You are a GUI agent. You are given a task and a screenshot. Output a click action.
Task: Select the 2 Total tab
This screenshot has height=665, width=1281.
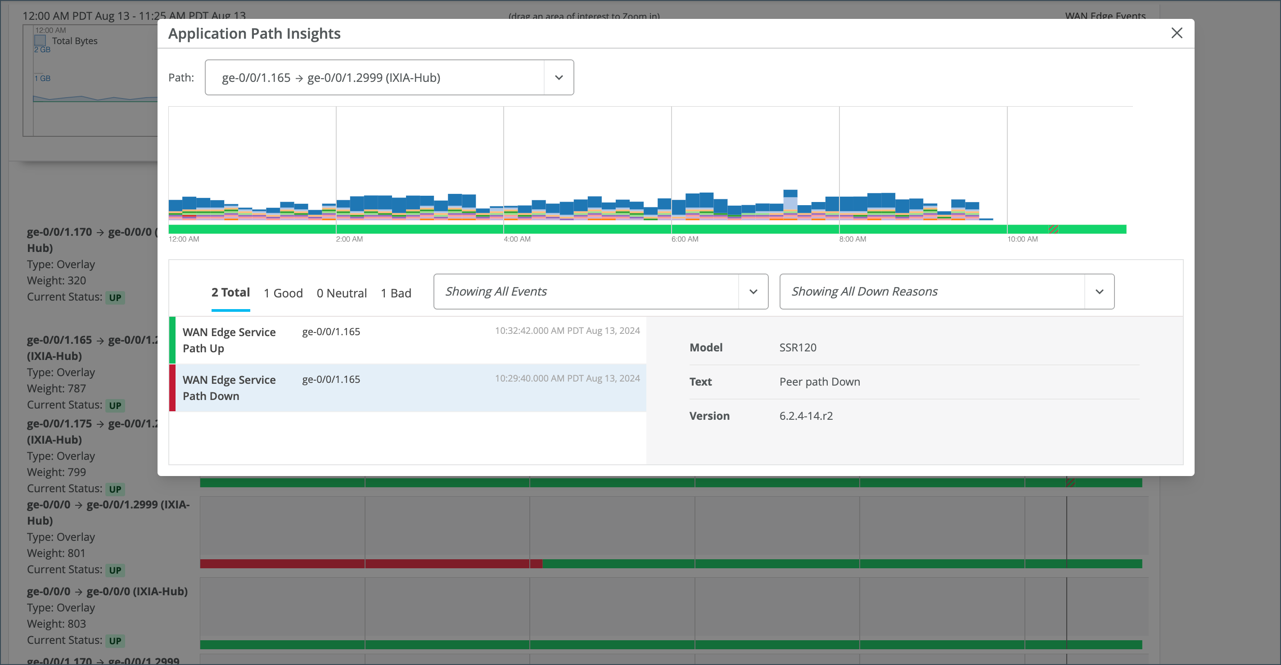tap(230, 293)
